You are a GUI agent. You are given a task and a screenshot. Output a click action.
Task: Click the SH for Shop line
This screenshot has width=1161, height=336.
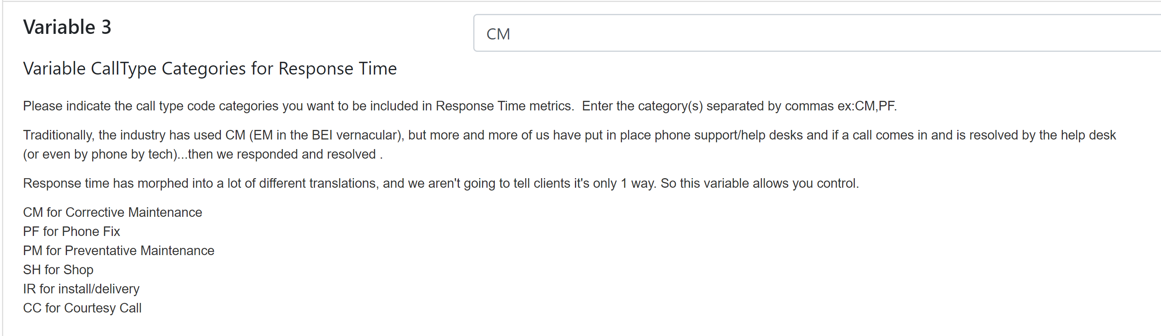(x=59, y=270)
